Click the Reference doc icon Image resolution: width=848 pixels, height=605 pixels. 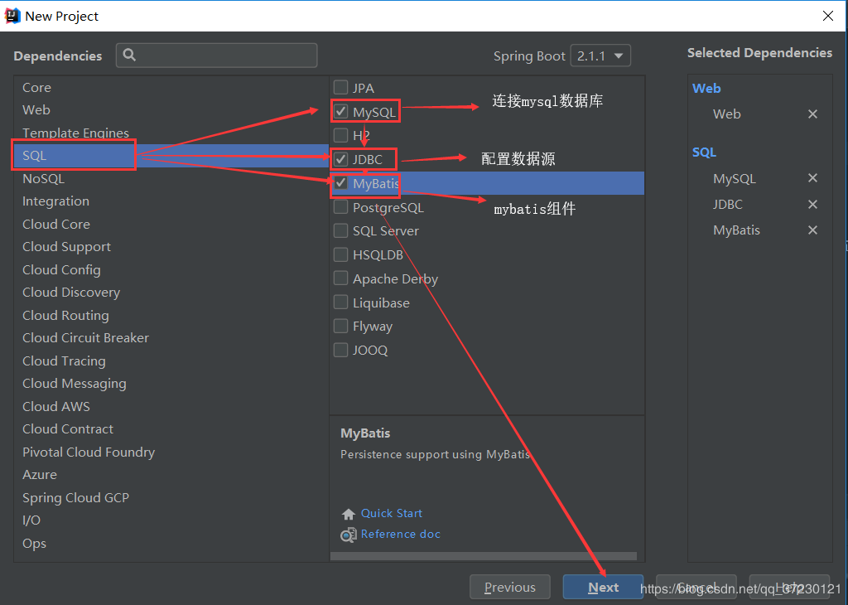[x=349, y=535]
